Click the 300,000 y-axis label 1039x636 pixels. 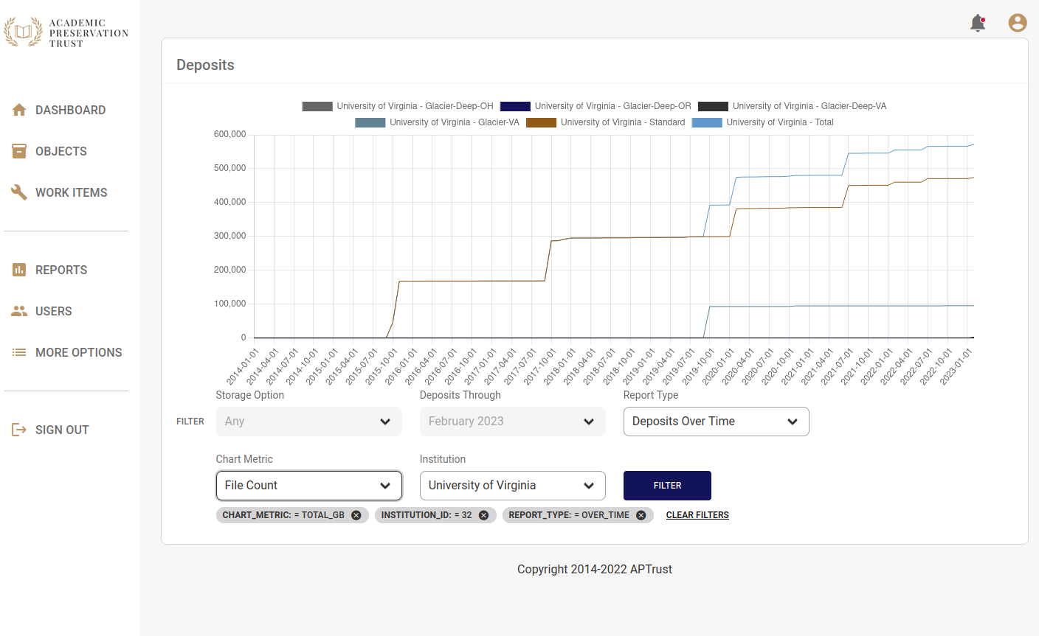click(230, 236)
